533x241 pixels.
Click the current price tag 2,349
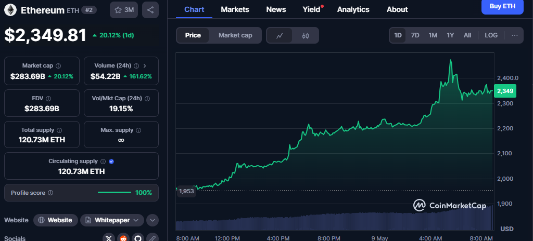click(x=505, y=91)
